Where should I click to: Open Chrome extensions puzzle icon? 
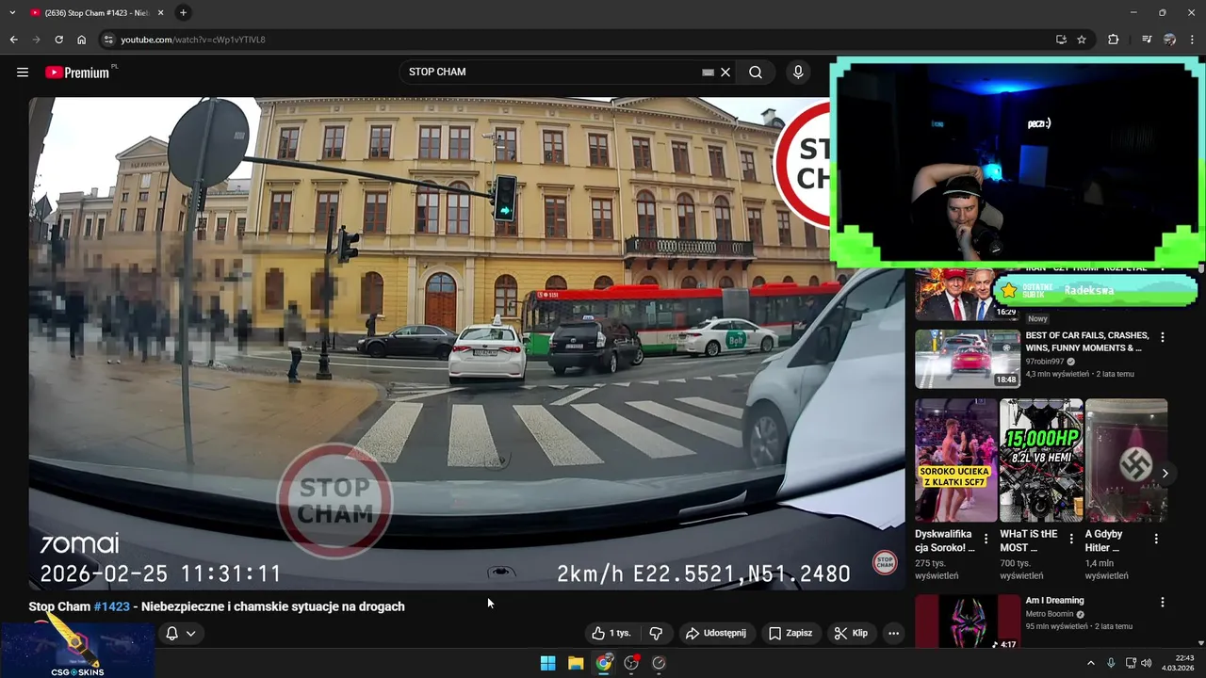click(1113, 40)
